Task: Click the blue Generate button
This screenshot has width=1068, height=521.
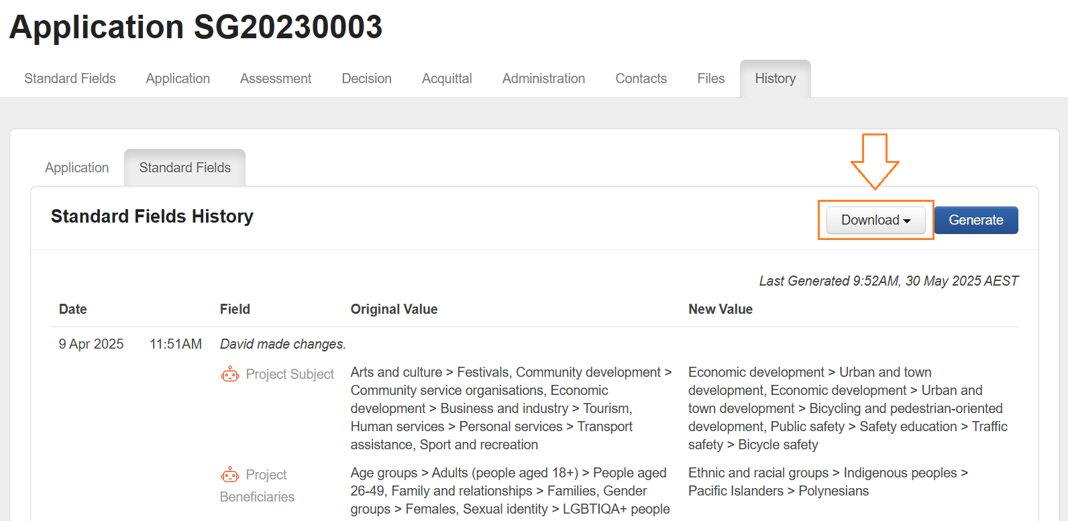Action: pyautogui.click(x=975, y=220)
